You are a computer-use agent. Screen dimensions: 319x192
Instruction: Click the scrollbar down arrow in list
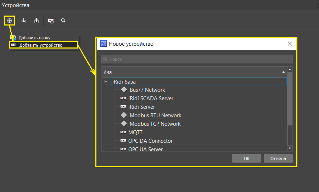[290, 148]
